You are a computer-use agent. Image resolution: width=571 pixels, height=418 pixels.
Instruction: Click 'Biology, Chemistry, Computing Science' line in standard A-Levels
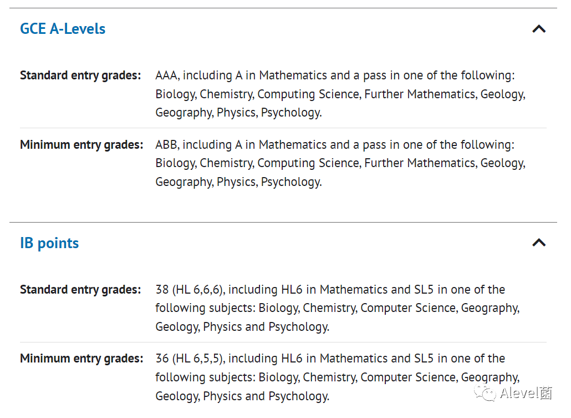point(340,94)
